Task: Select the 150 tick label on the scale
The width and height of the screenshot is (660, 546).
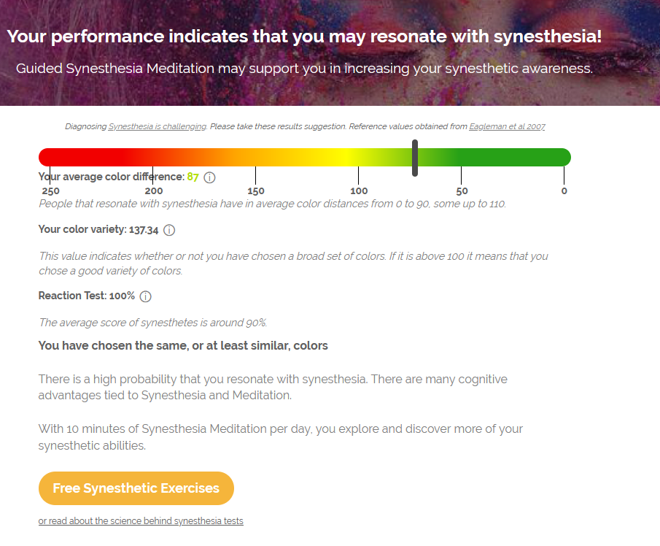Action: pyautogui.click(x=256, y=191)
